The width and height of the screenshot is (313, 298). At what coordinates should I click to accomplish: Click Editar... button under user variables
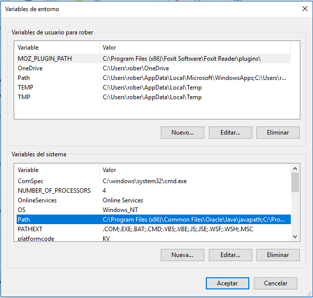click(231, 133)
